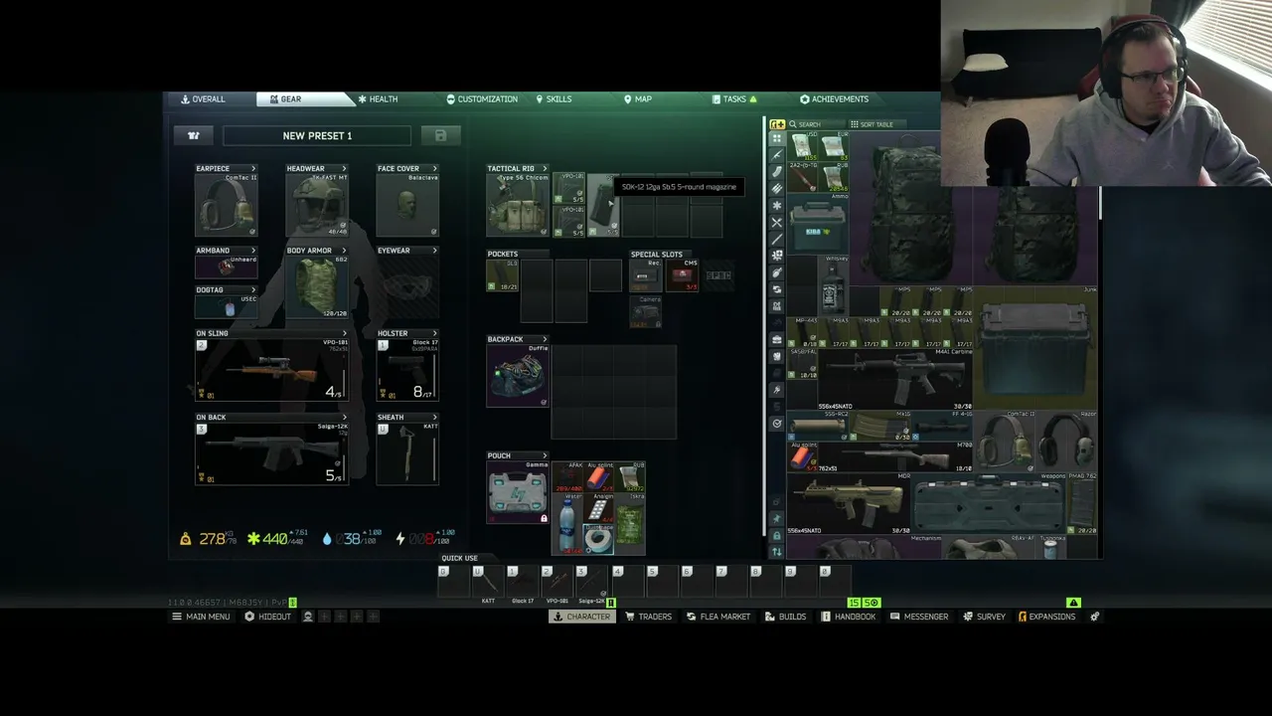Select the Type 56 Chicom tactical rig
1272x716 pixels.
(x=518, y=205)
